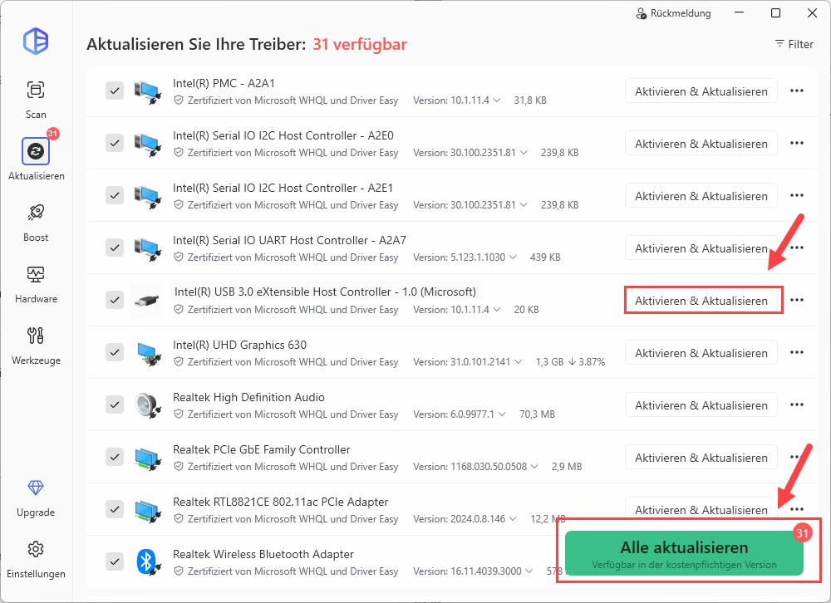Open the Upgrade diamond item
The width and height of the screenshot is (831, 603).
pyautogui.click(x=36, y=498)
